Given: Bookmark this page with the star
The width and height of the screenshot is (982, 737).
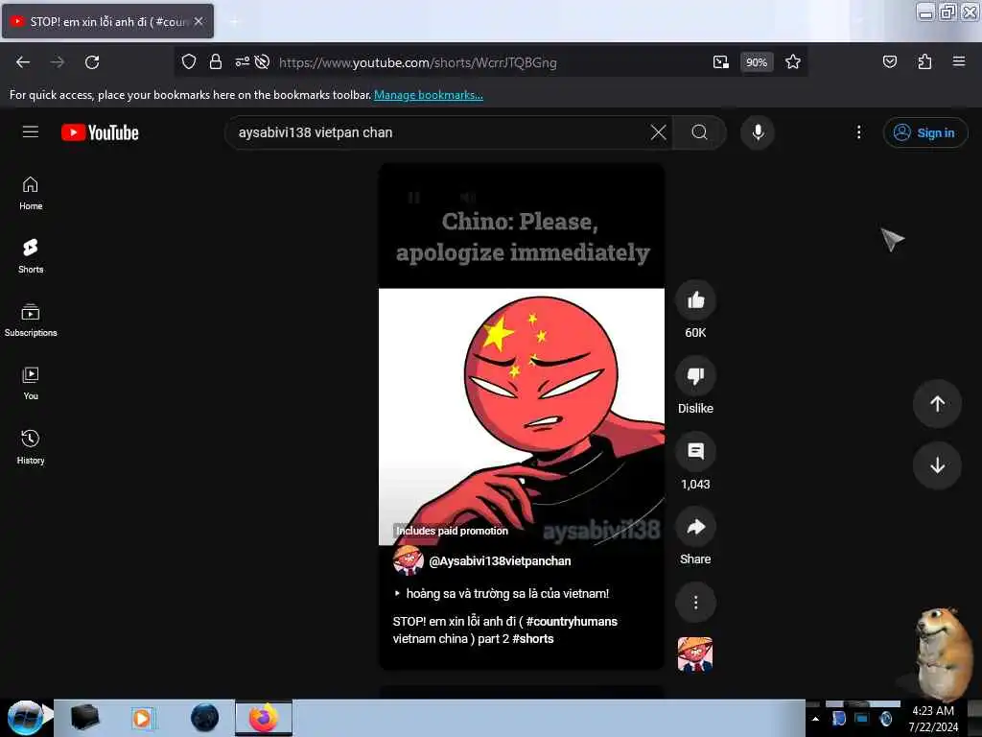Looking at the screenshot, I should 793,62.
